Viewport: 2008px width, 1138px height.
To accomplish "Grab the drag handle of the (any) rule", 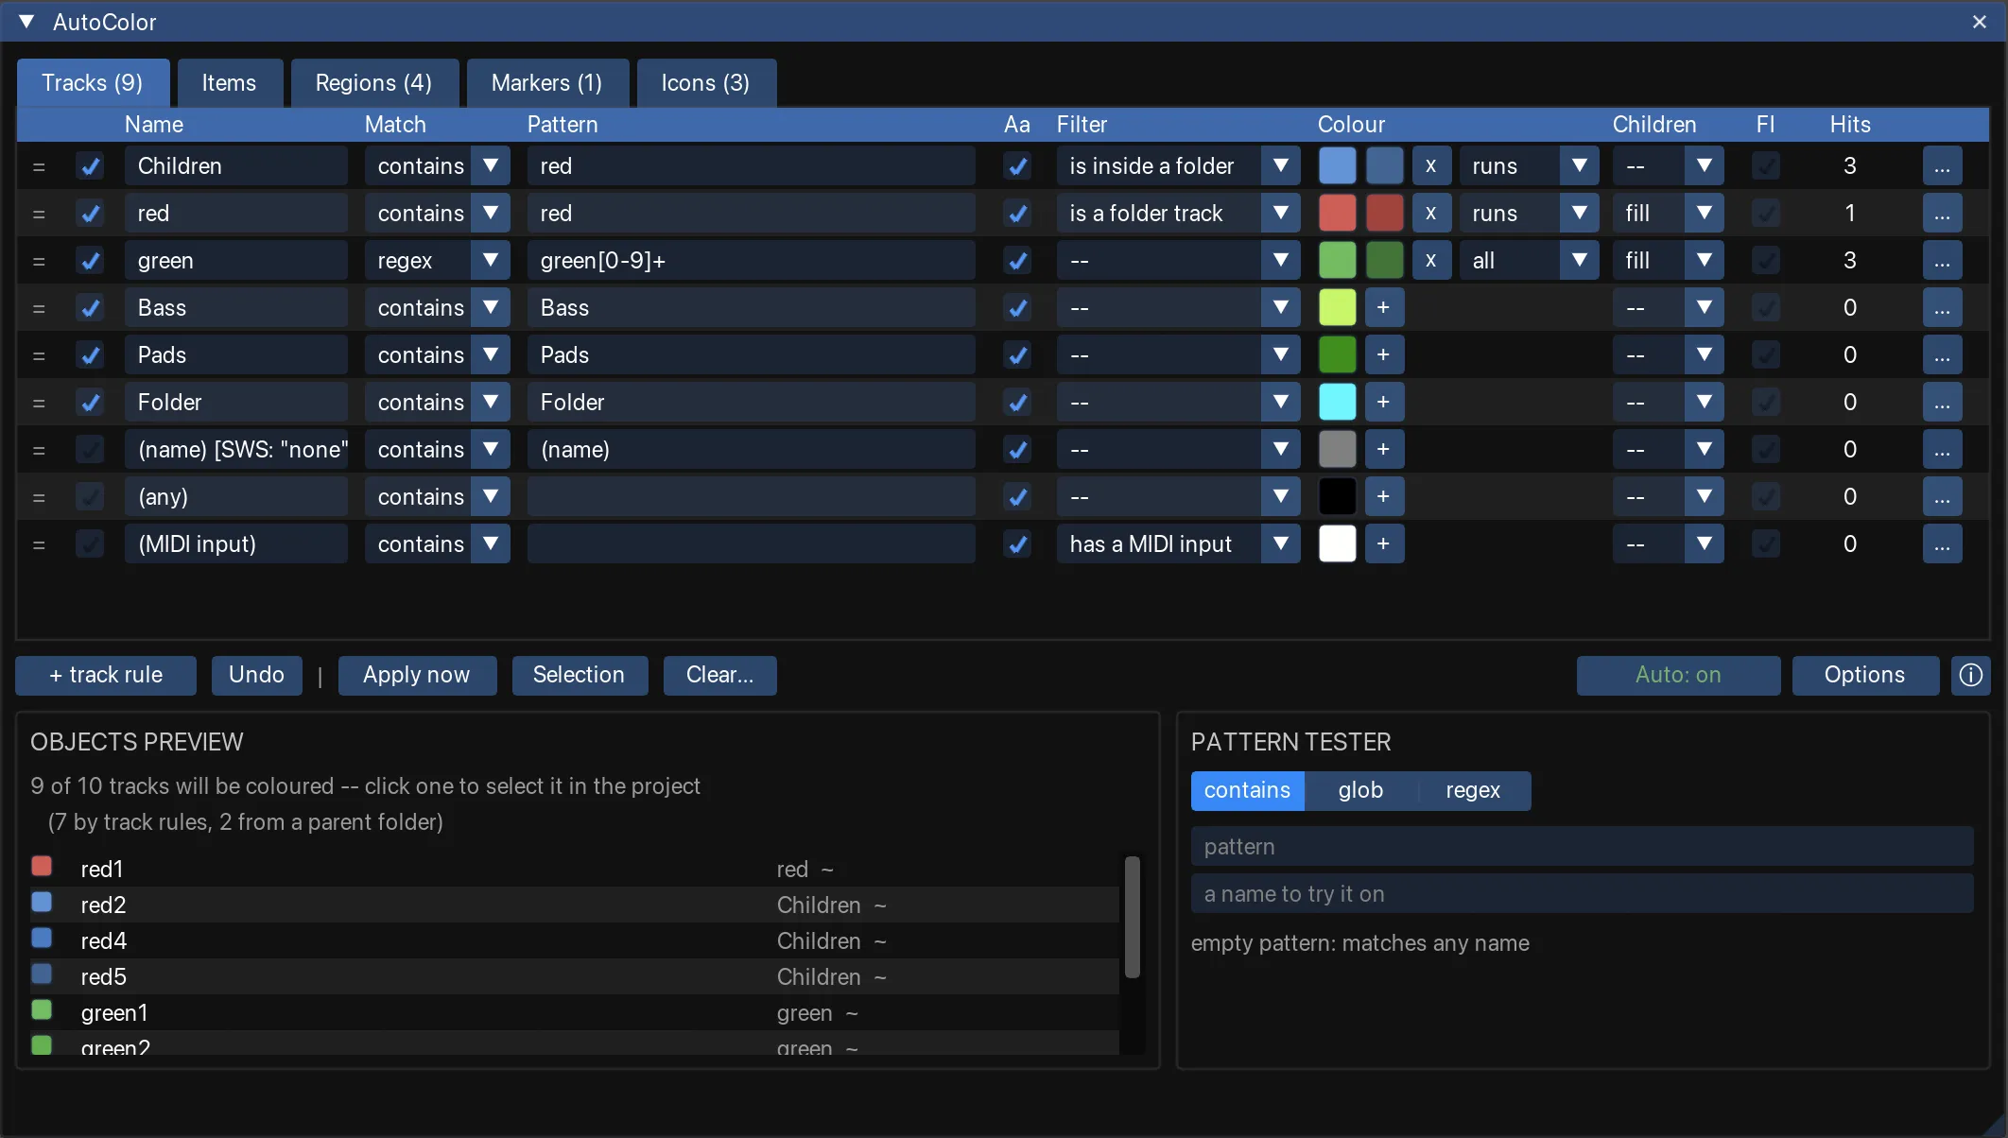I will click(39, 497).
